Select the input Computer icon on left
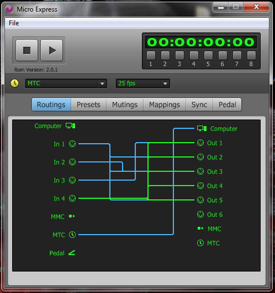 tap(71, 126)
